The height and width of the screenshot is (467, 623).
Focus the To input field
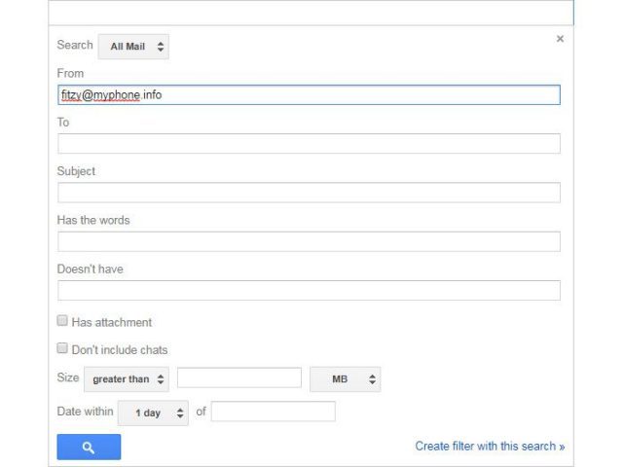309,144
